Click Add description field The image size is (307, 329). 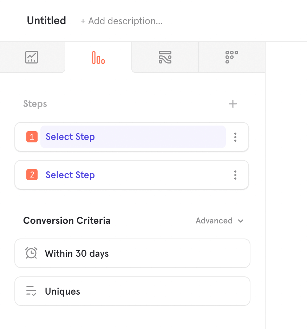click(x=122, y=21)
